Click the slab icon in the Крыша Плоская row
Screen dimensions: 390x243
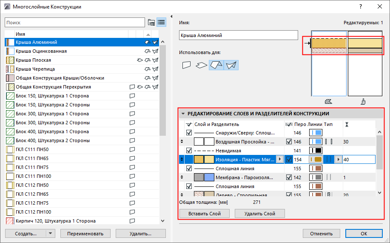coord(140,60)
